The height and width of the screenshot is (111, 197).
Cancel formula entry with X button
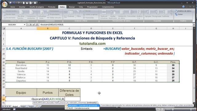(31, 25)
